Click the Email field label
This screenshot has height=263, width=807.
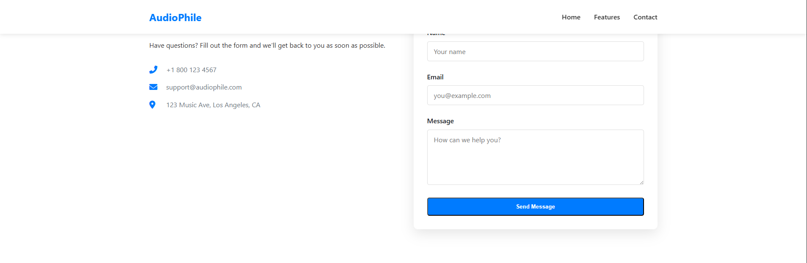pos(435,77)
